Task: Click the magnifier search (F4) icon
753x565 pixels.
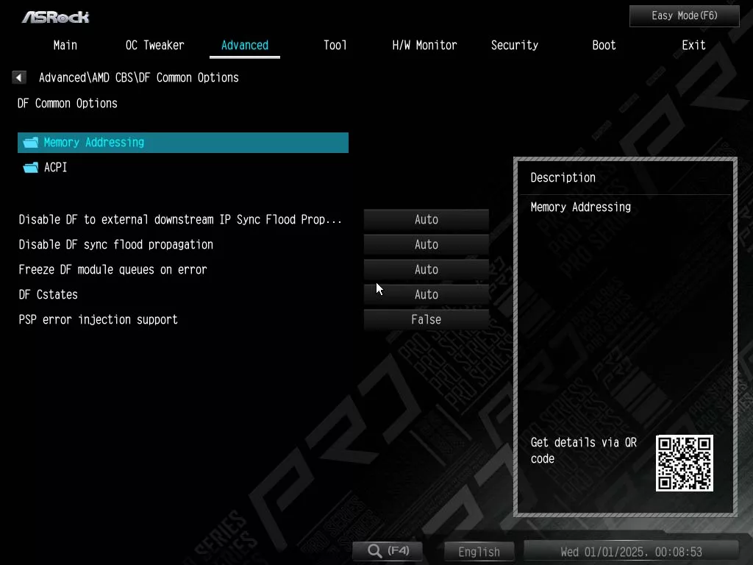Action: point(375,551)
